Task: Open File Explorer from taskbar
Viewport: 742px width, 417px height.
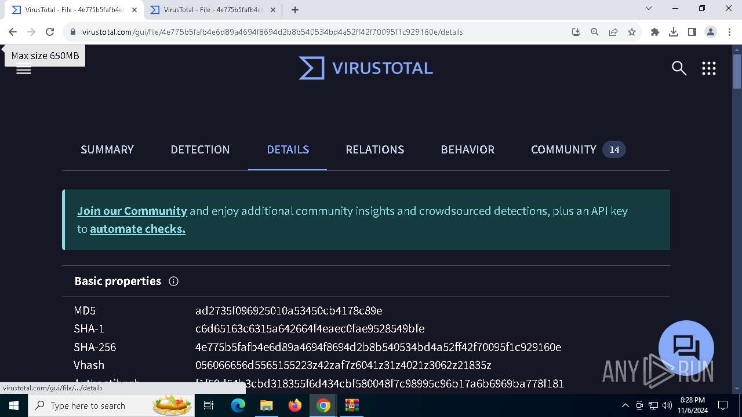Action: point(266,405)
